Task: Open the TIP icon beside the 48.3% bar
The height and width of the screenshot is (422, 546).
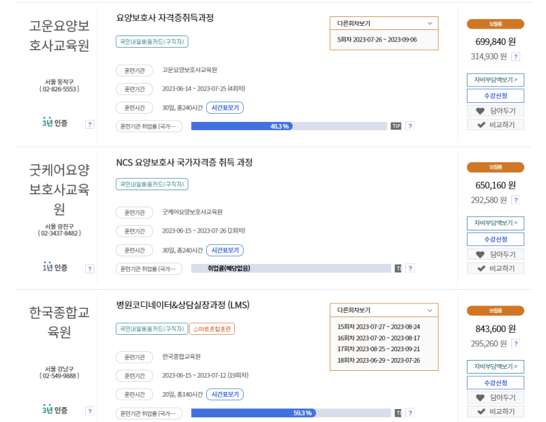Action: click(395, 125)
